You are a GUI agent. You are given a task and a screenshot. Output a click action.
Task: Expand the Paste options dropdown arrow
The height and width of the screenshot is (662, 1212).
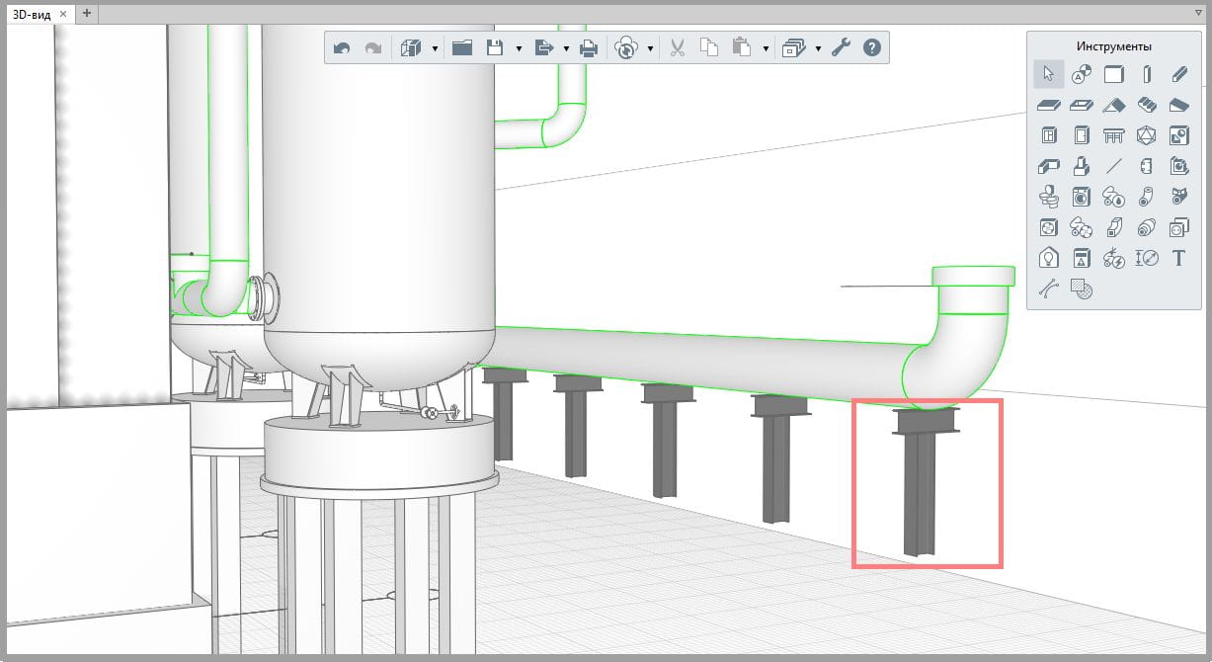tap(767, 48)
